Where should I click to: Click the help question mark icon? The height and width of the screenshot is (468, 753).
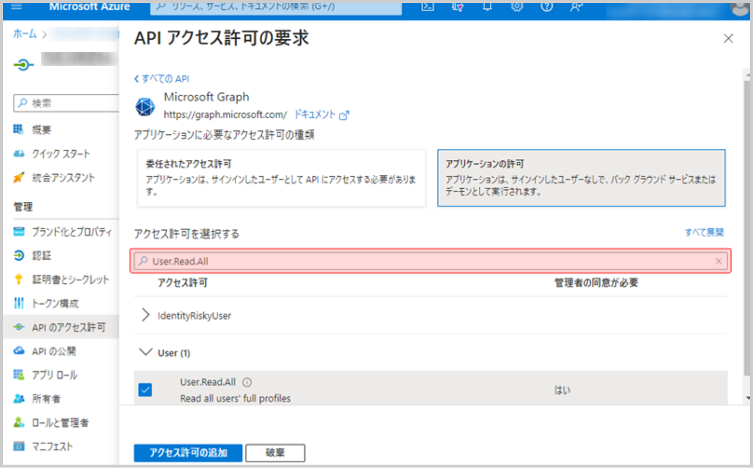(x=546, y=6)
